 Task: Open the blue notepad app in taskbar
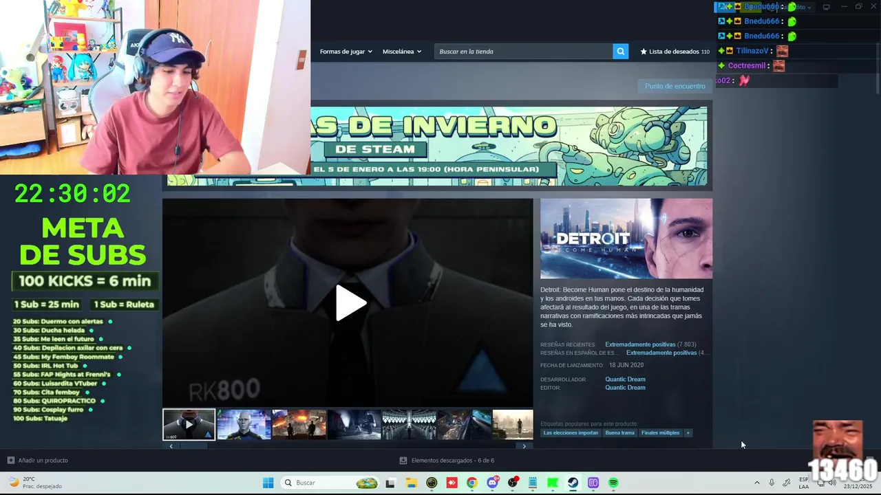tap(533, 483)
